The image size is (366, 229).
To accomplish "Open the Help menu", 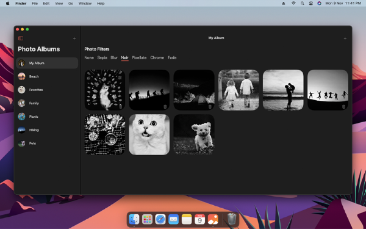I will click(101, 3).
